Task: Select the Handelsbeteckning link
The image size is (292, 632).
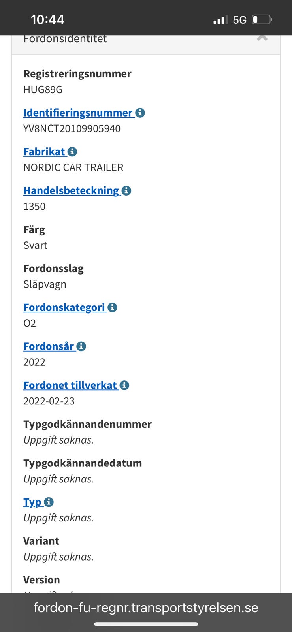Action: pos(70,190)
